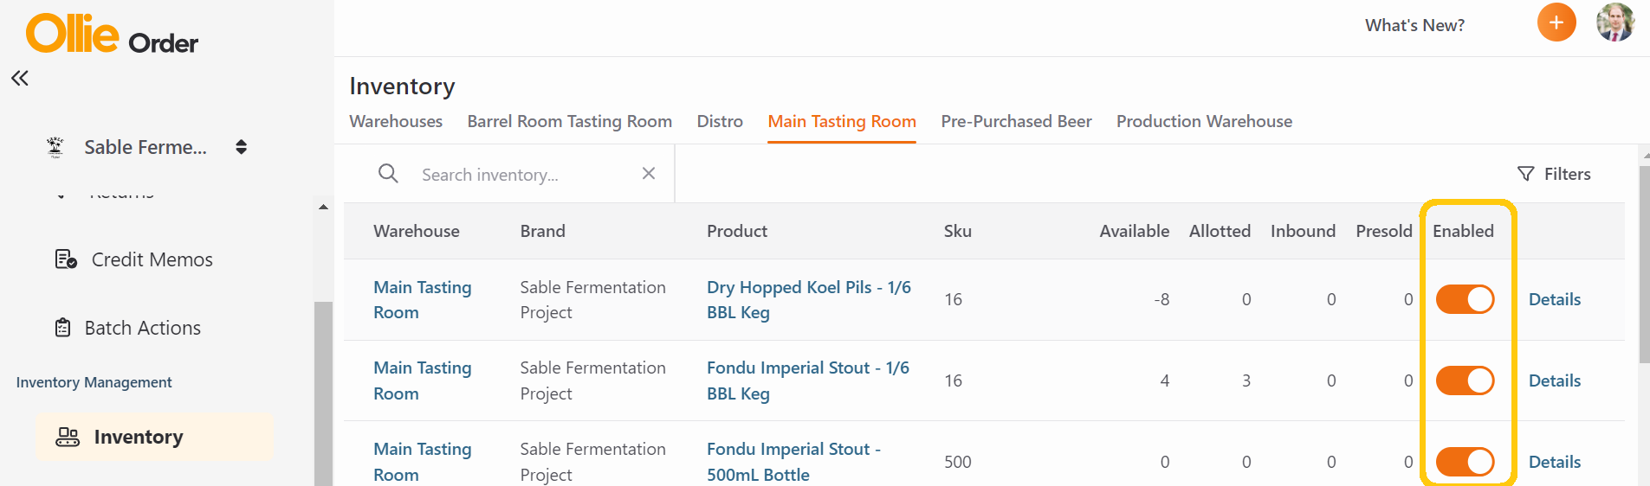The image size is (1650, 486).
Task: Click the search magnifier icon
Action: [x=388, y=174]
